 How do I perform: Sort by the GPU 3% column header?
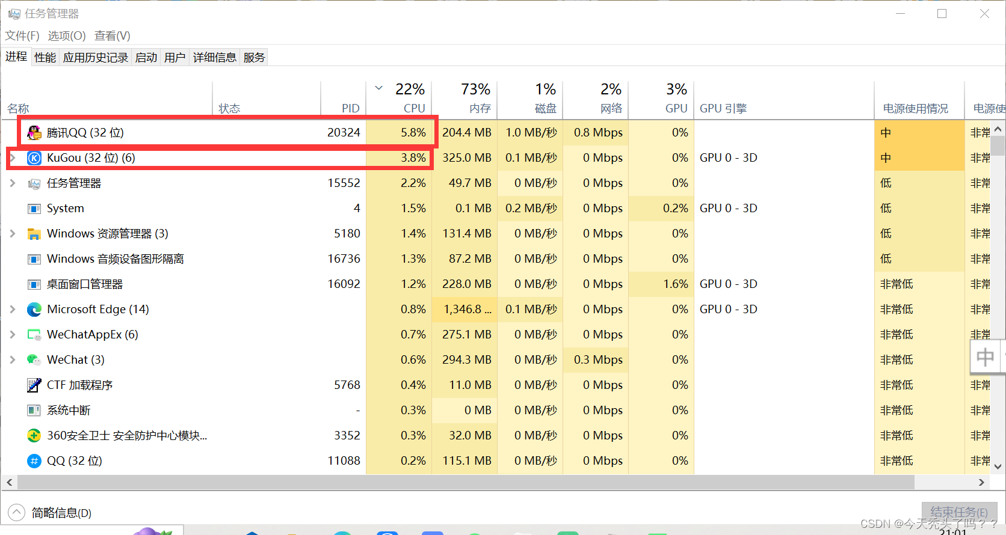click(661, 100)
